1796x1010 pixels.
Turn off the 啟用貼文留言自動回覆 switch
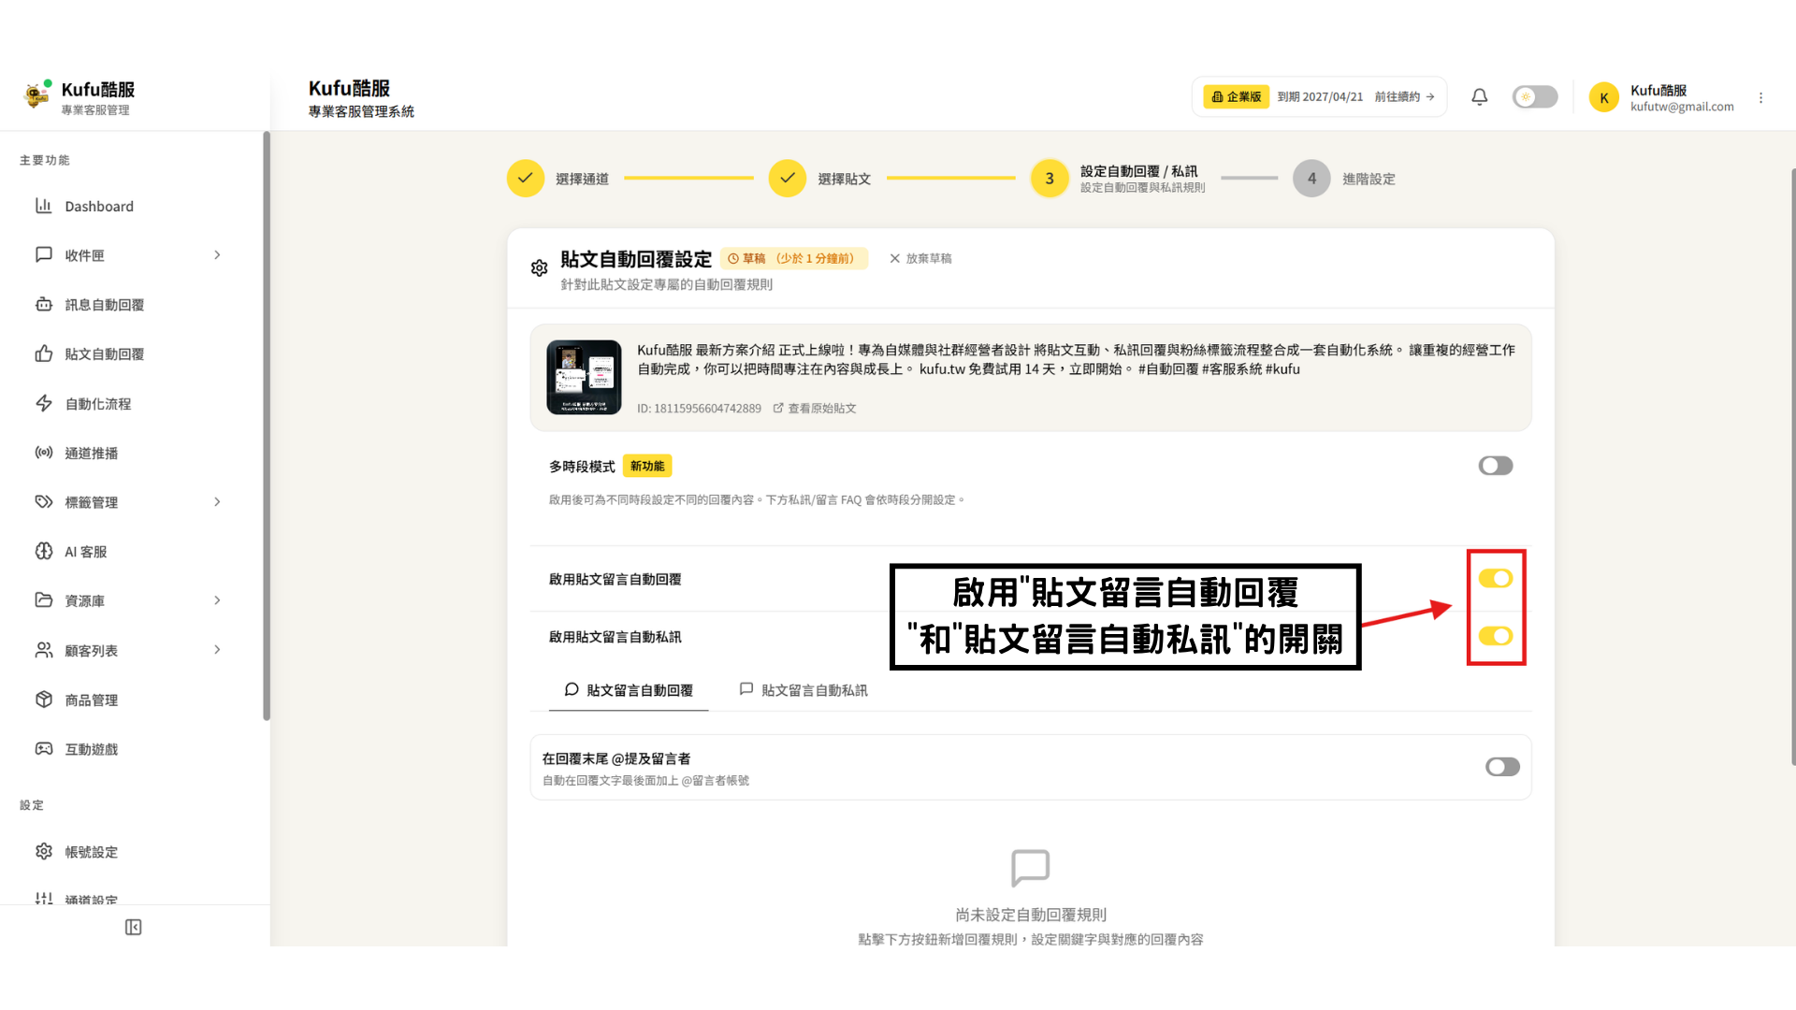(1496, 579)
